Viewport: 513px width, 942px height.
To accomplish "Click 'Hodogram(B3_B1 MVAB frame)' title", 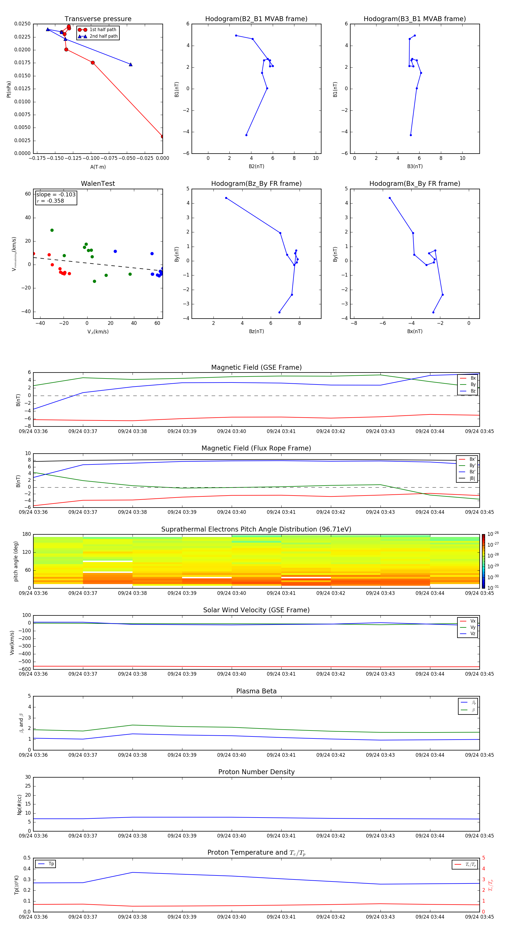I will click(415, 19).
